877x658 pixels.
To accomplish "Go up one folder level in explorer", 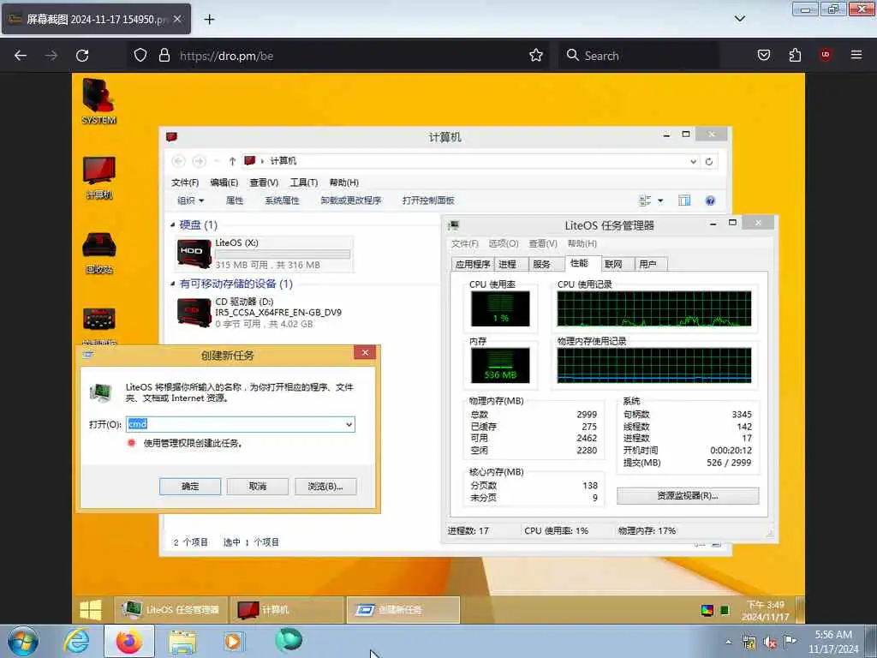I will pos(232,161).
